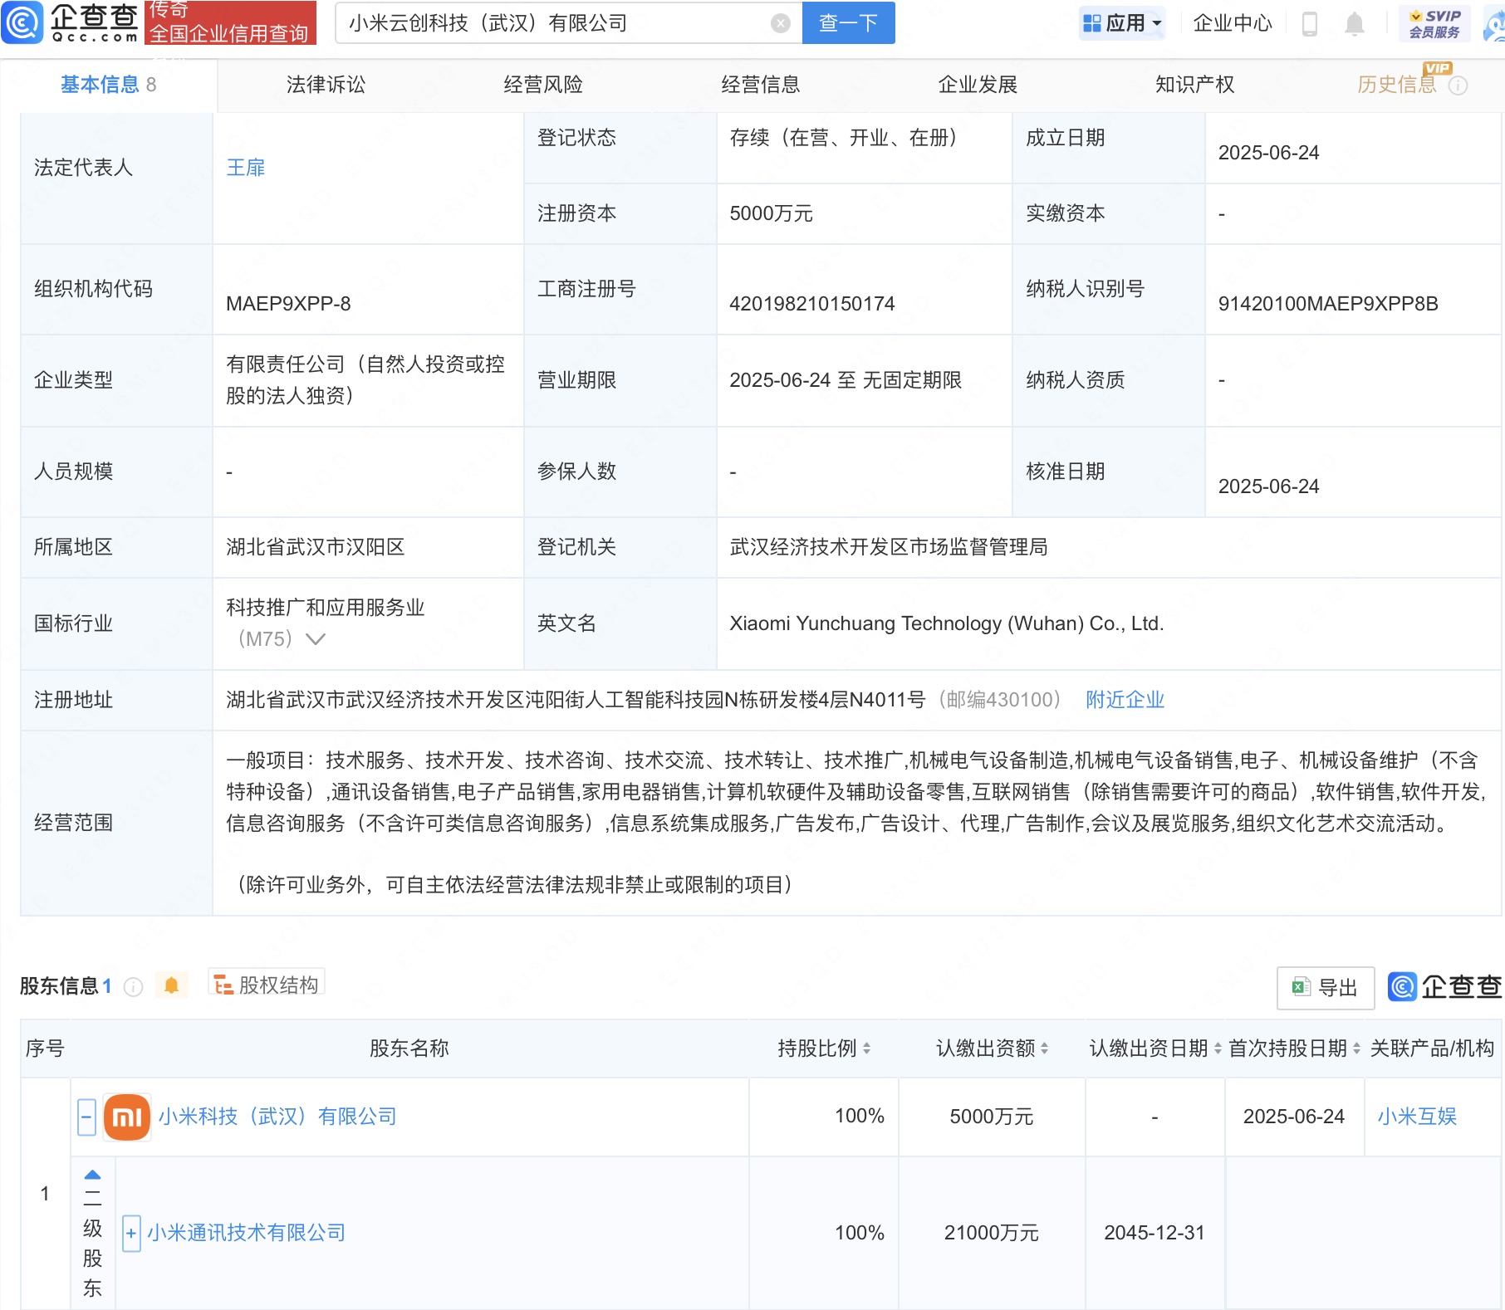
Task: Open related product 小米互娱 link
Action: 1417,1117
